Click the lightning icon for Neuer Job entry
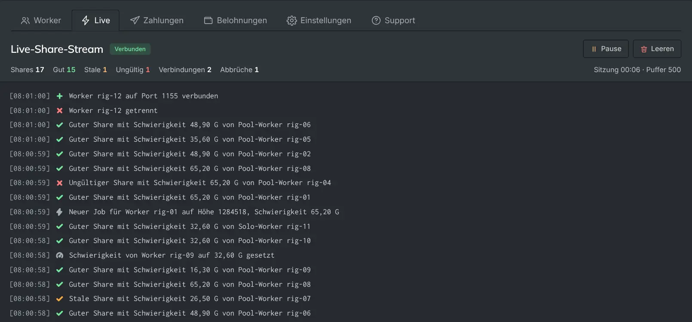 click(x=60, y=212)
